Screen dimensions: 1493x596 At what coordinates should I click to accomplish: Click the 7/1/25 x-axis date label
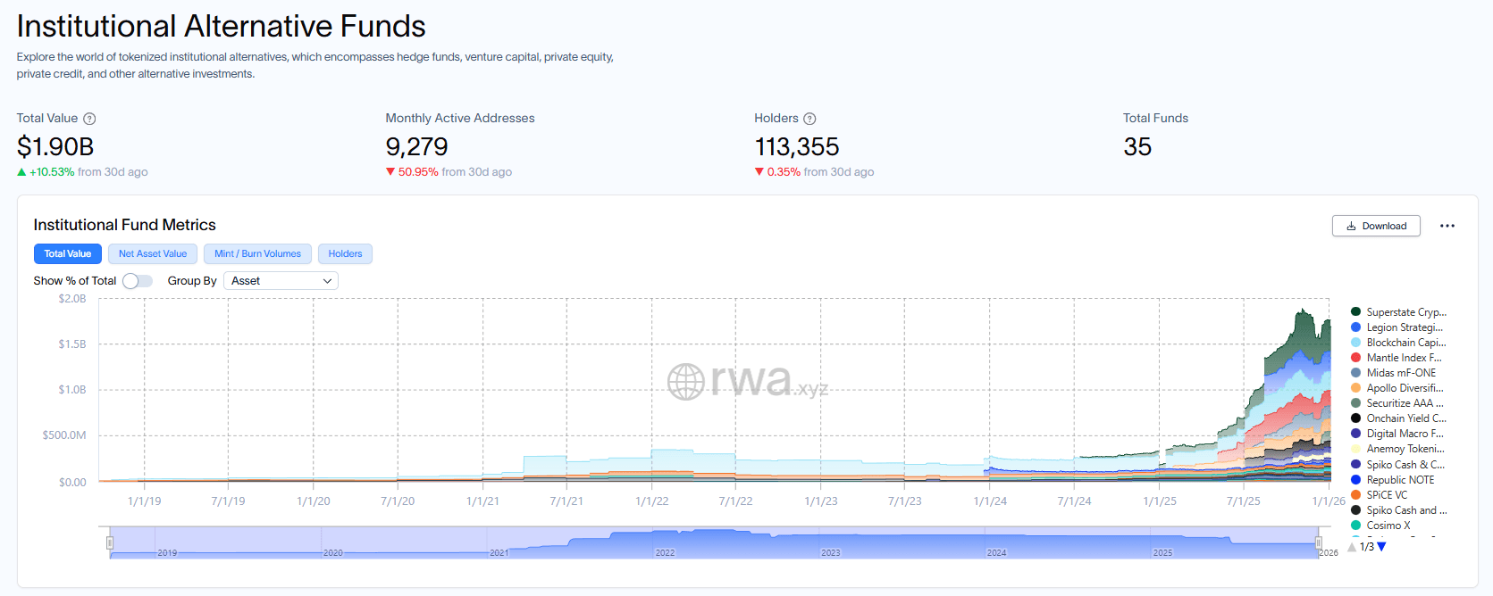1243,501
